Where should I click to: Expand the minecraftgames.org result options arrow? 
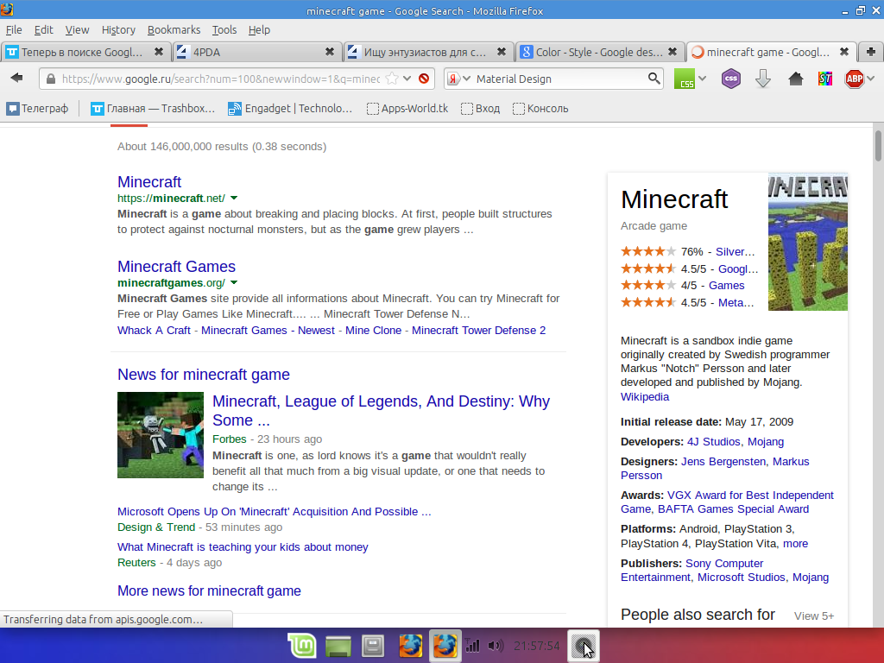(234, 282)
